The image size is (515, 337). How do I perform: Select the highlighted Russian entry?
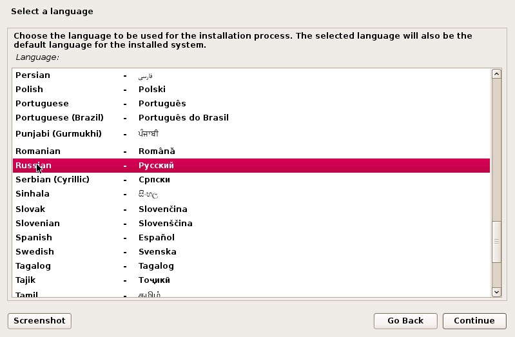click(34, 166)
